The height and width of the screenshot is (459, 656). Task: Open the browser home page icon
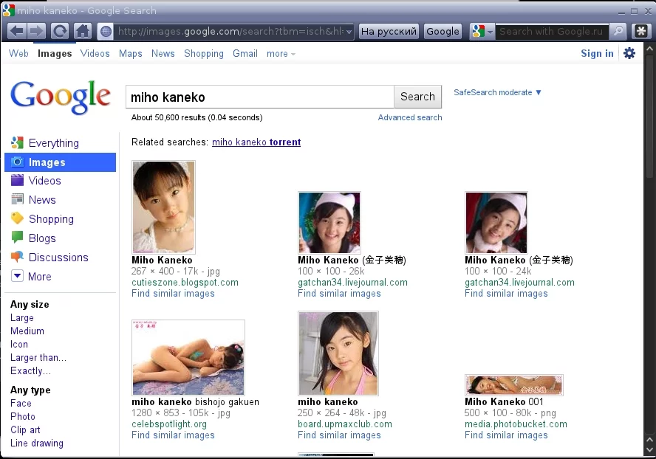[83, 31]
